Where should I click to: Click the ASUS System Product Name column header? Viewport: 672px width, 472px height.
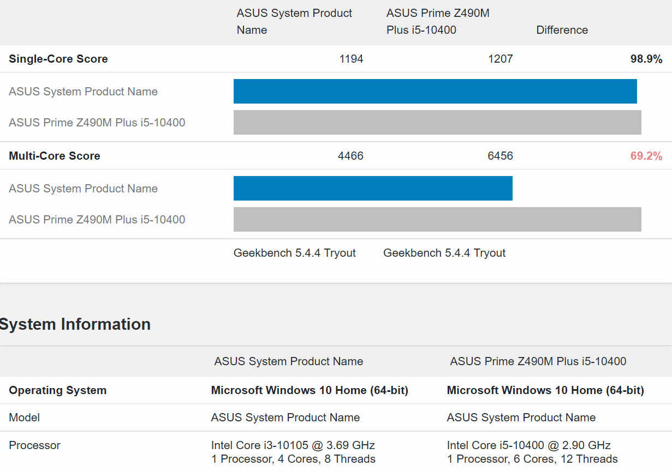tap(294, 21)
